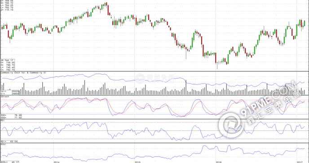Screen dimensions: 309x163
Task: Click the "2014" year marker on time axis
Action: pos(57,162)
